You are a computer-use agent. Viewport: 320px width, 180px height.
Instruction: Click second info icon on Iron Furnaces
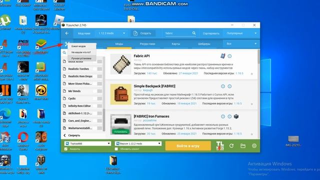click(229, 116)
